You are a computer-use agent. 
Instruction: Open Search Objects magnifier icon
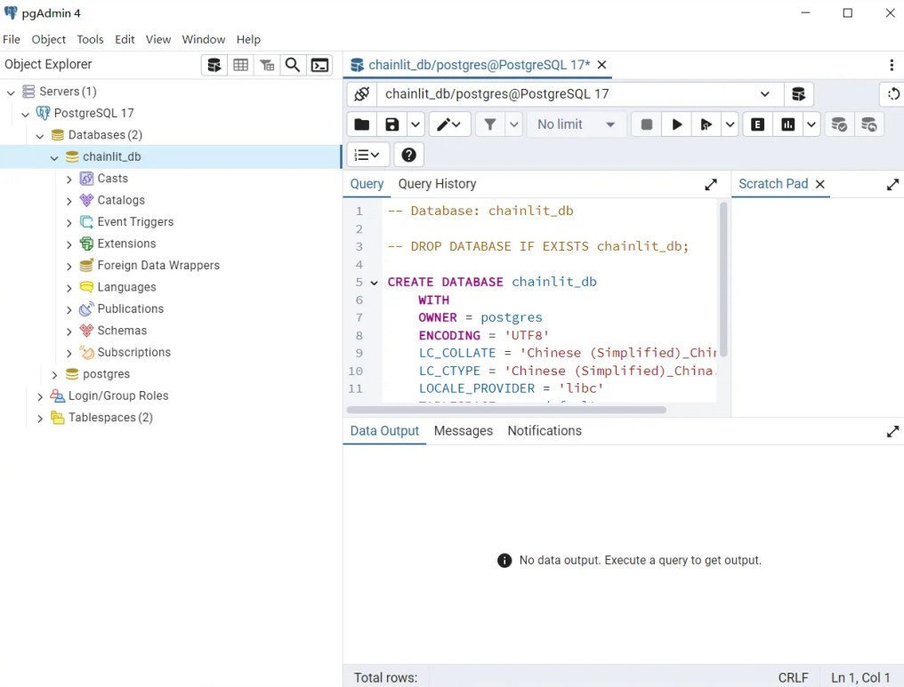[x=293, y=65]
